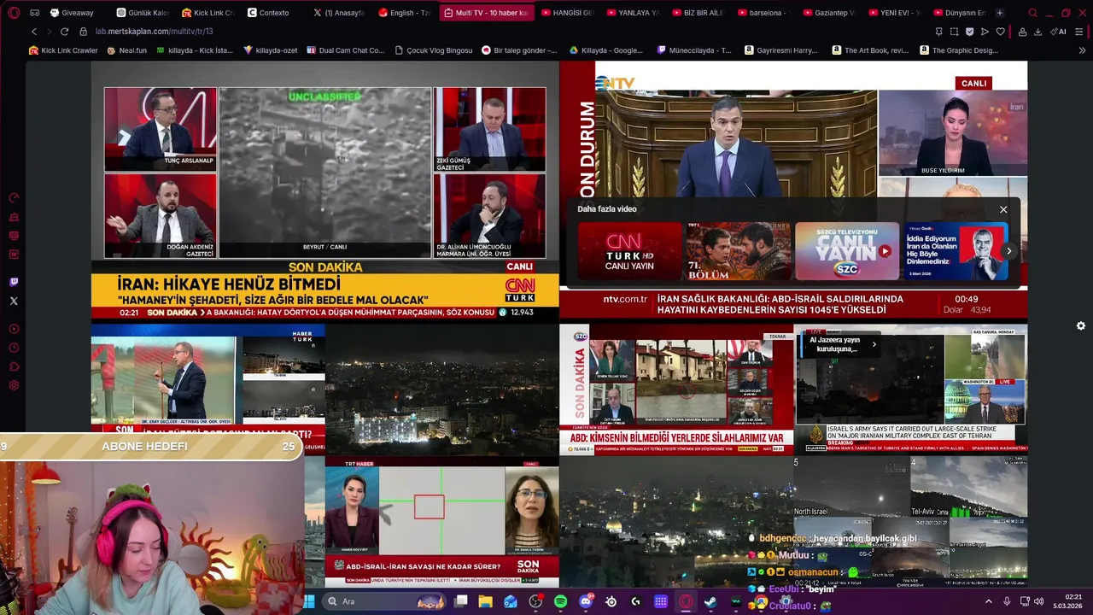Open the sidebar player icon
The height and width of the screenshot is (615, 1093).
click(x=14, y=329)
